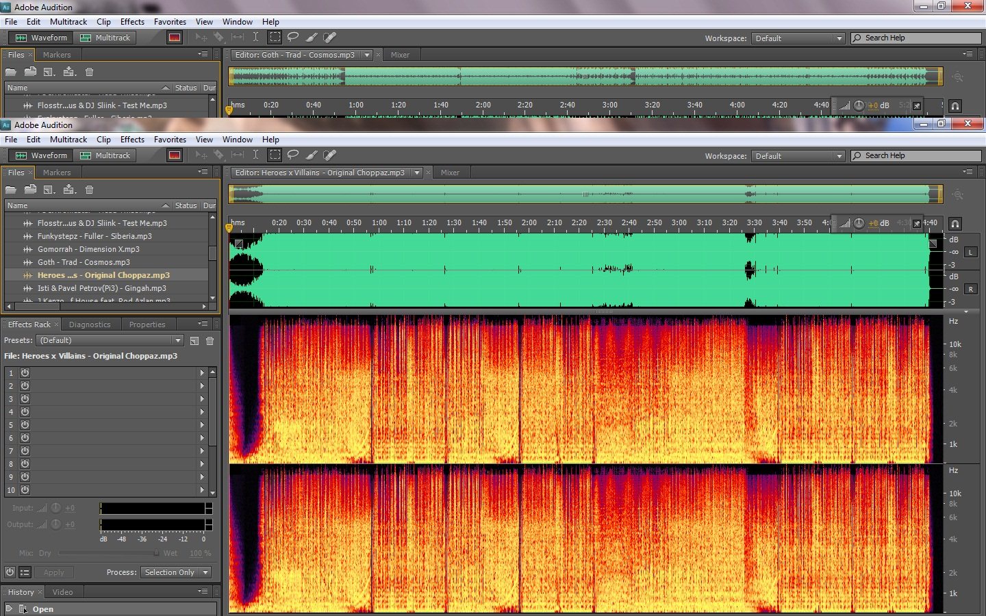Switch to Multitrack view in front window

point(105,155)
